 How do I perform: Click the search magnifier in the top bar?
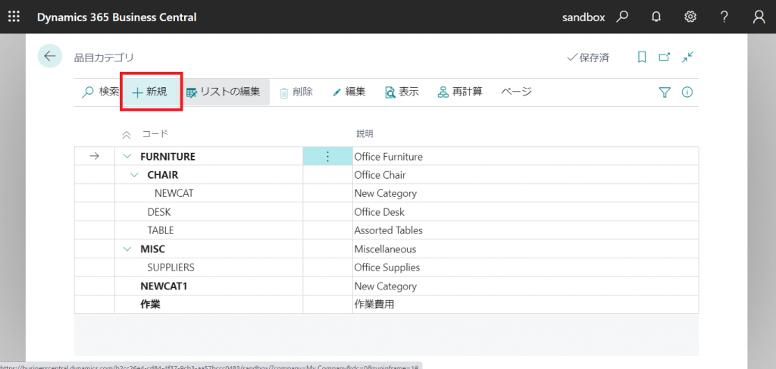coord(622,17)
